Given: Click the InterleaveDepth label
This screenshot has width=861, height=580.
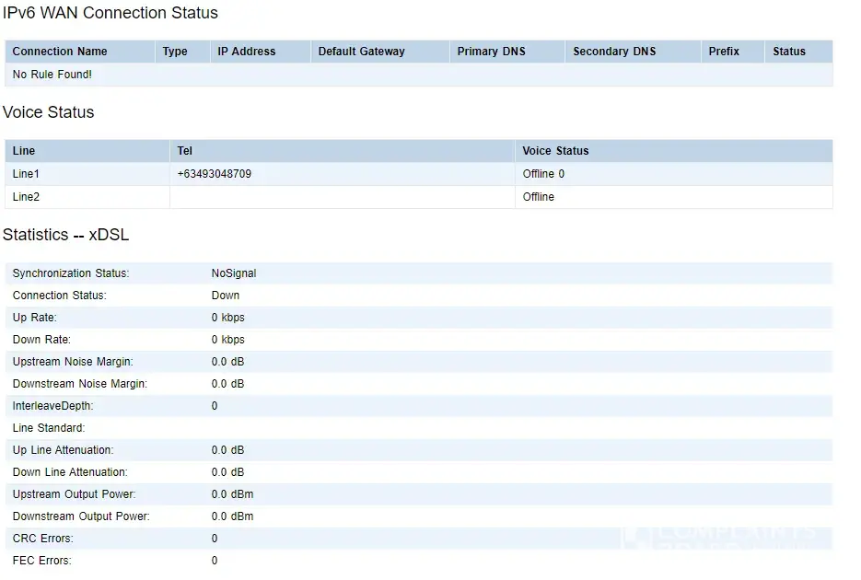Looking at the screenshot, I should [52, 406].
